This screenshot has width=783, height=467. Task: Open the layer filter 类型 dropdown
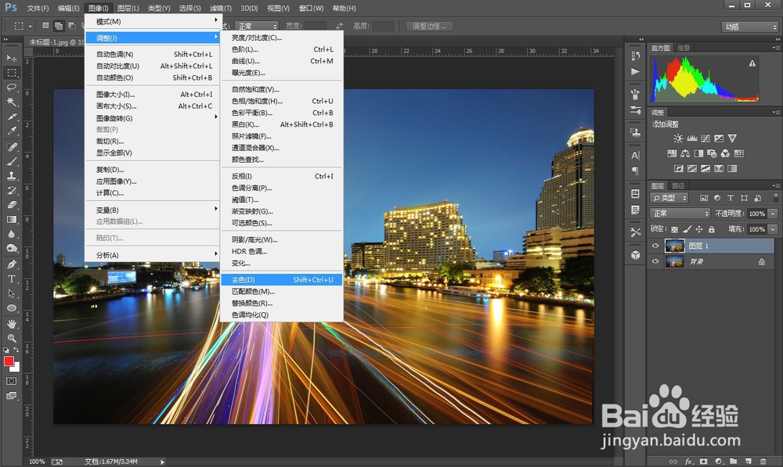[x=669, y=198]
